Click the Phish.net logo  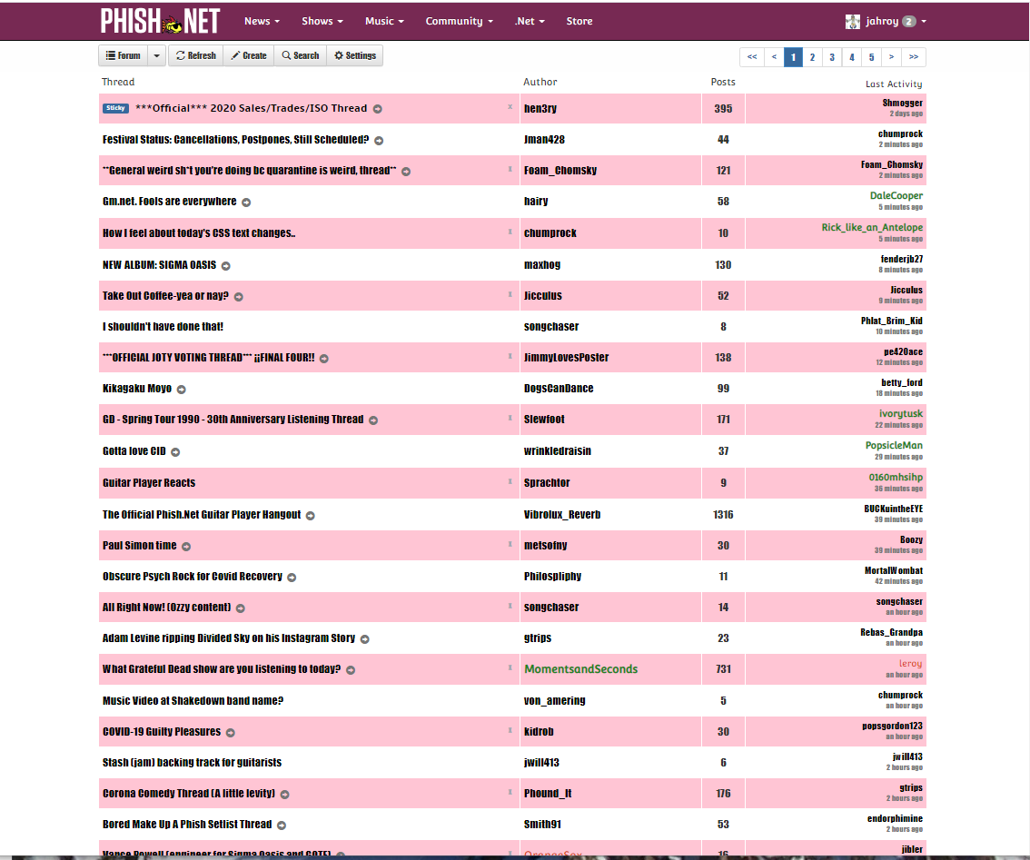(160, 21)
